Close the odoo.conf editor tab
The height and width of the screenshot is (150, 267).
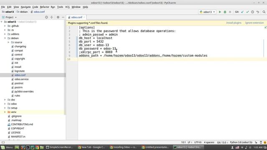click(84, 17)
